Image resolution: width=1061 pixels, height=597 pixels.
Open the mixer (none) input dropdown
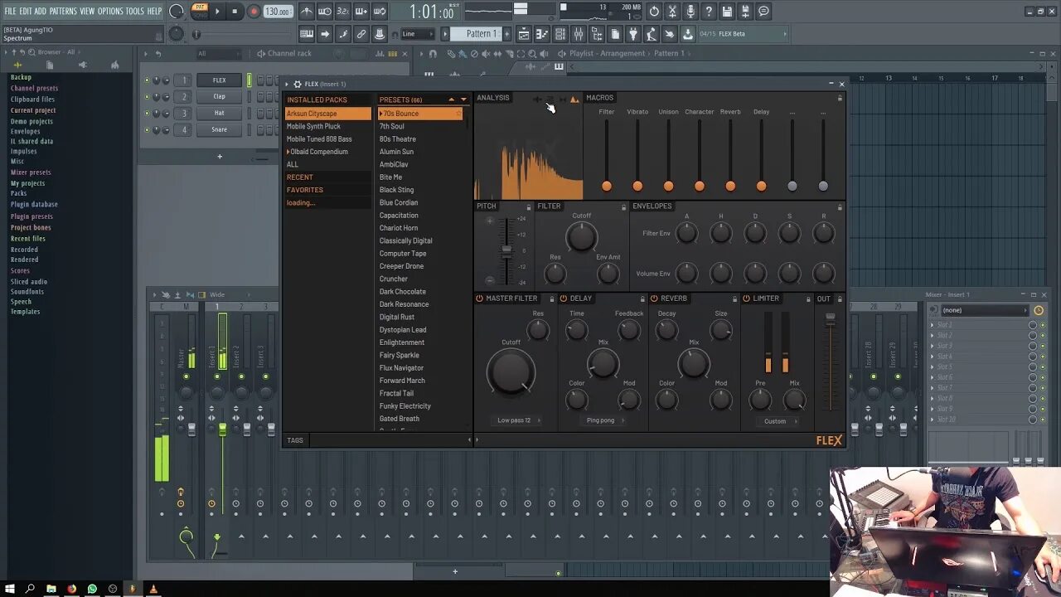tap(984, 310)
